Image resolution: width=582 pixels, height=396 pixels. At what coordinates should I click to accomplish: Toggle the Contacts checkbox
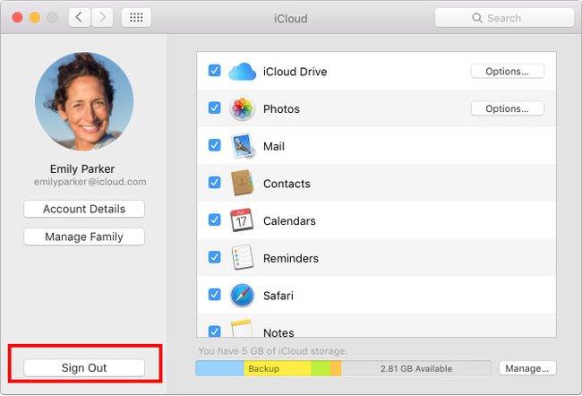(215, 183)
